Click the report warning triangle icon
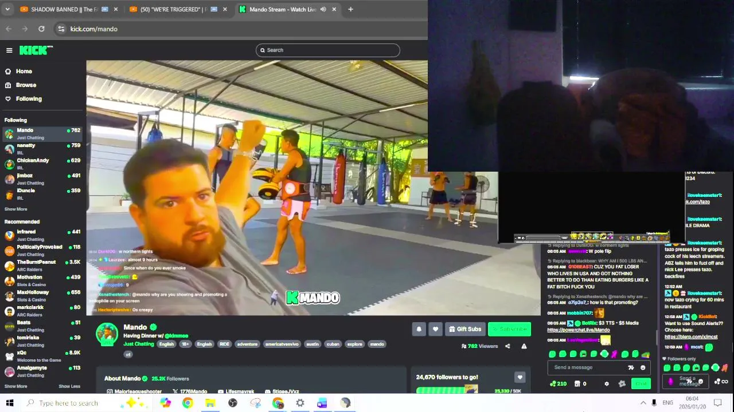 pos(524,346)
